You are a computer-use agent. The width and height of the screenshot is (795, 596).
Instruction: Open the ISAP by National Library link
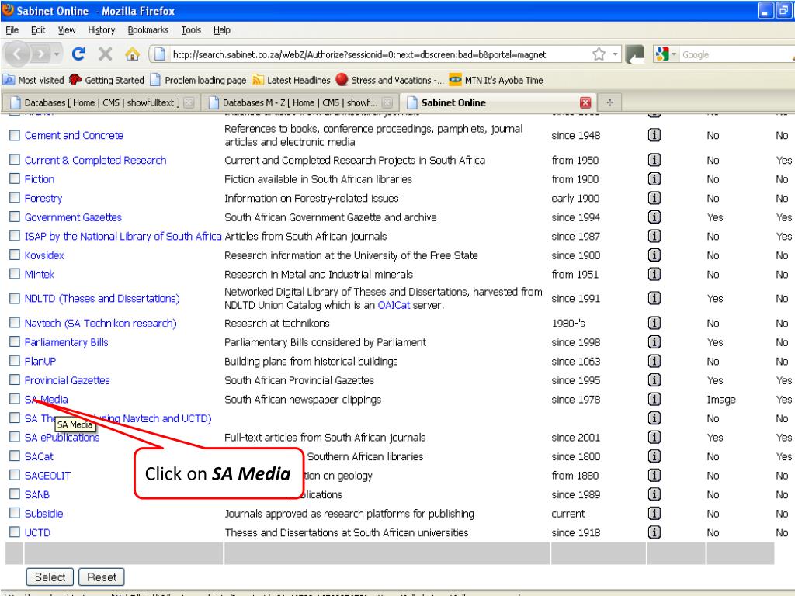pos(123,236)
